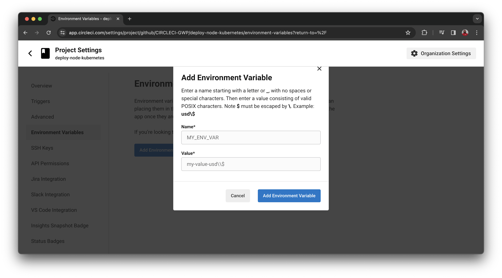The image size is (502, 278).
Task: Navigate to Status Badges section
Action: [x=48, y=241]
